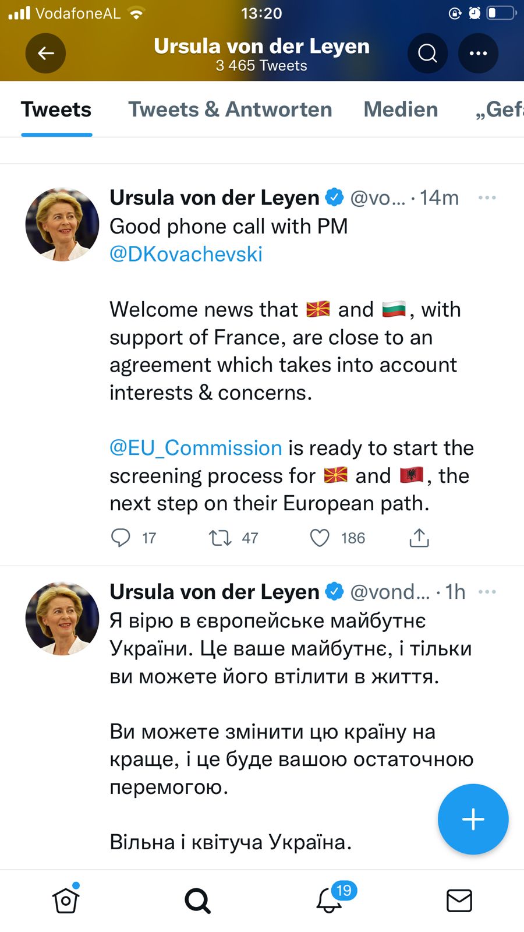The image size is (524, 932).
Task: Expand more options on the 14m tweet
Action: click(487, 198)
